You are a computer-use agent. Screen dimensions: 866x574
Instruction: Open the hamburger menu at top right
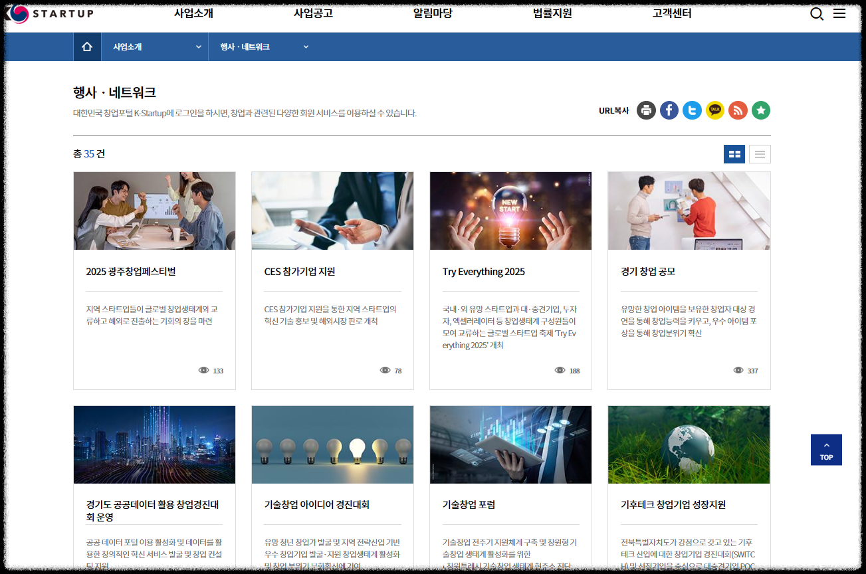[839, 13]
